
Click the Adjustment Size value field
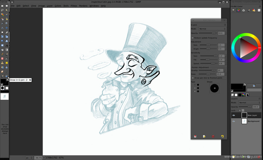click(x=221, y=45)
